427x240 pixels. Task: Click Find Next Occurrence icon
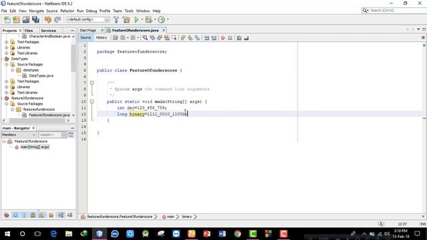159,38
